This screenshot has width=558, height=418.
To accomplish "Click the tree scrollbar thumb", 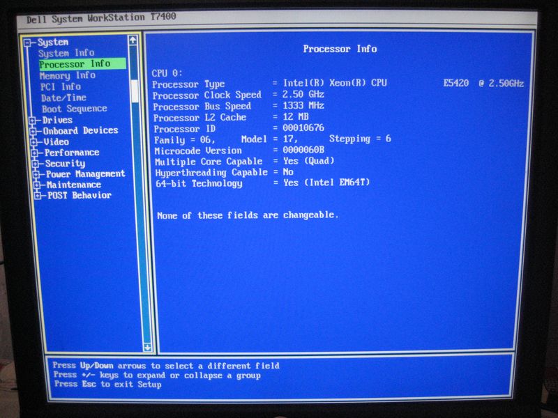I will 135,91.
